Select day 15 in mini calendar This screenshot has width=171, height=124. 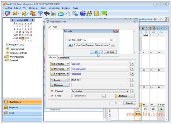click(x=26, y=32)
